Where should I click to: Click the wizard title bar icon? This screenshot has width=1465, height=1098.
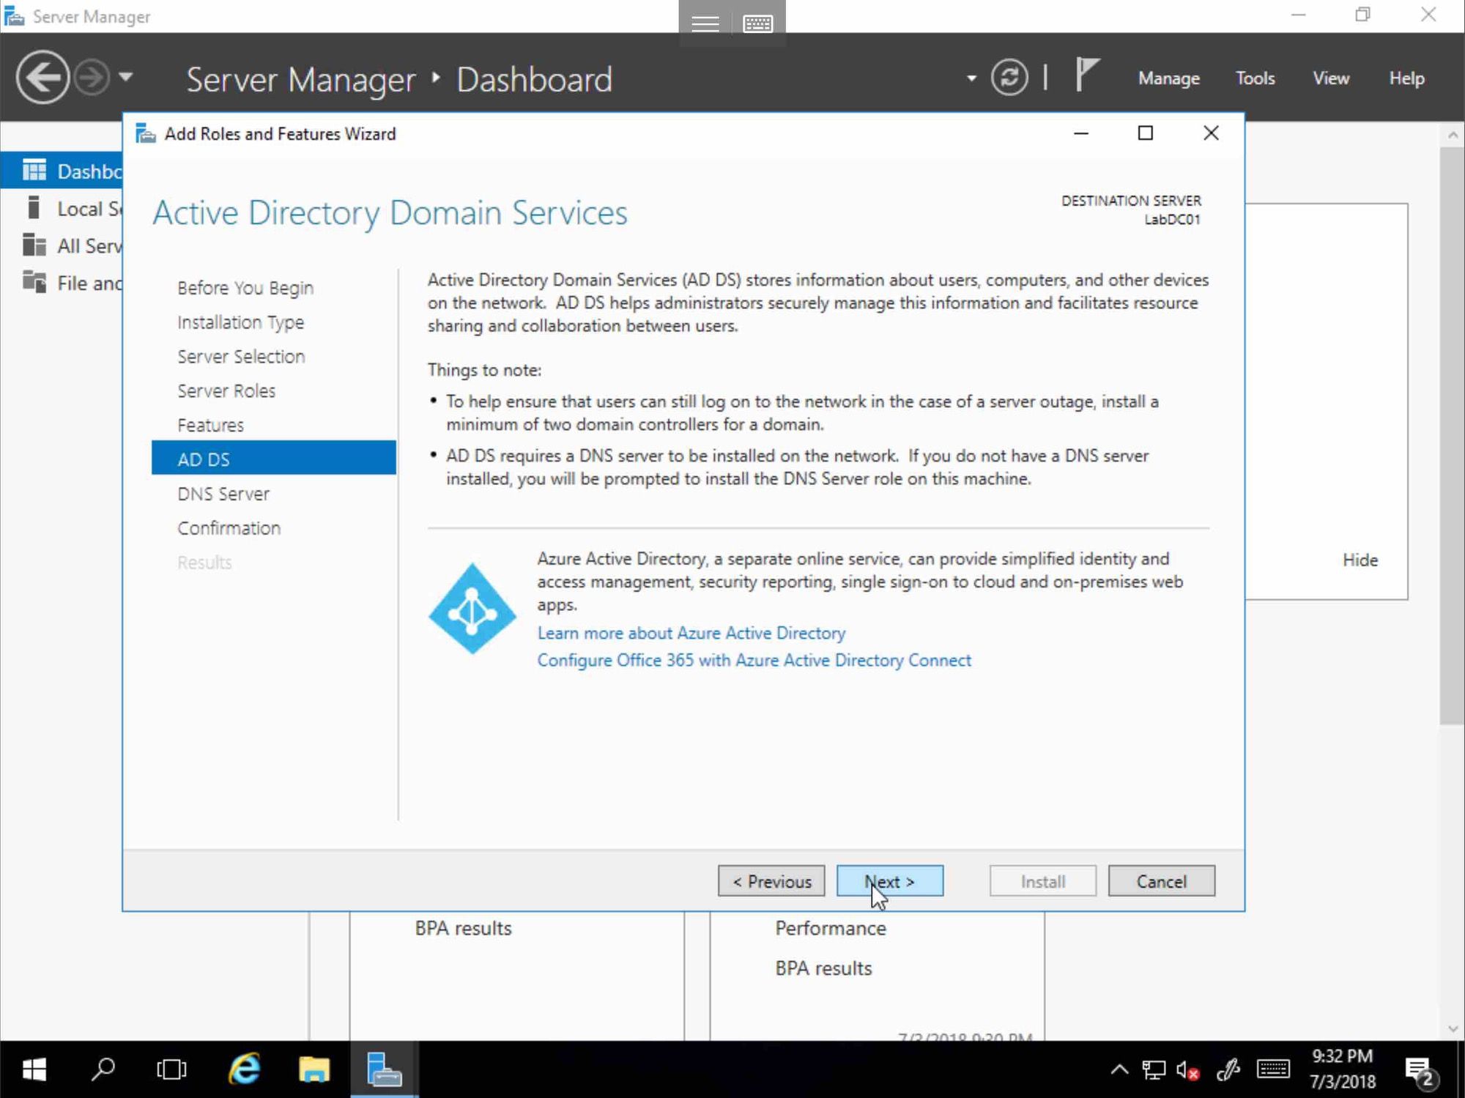[x=146, y=134]
